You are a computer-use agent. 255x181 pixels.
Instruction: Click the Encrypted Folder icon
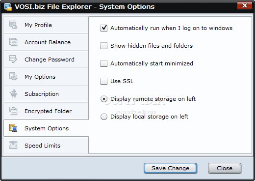coord(13,111)
